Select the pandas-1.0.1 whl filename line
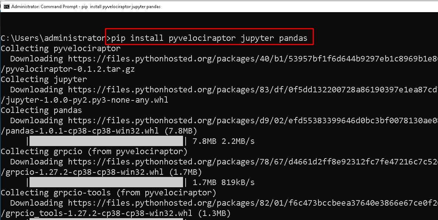 (x=98, y=131)
